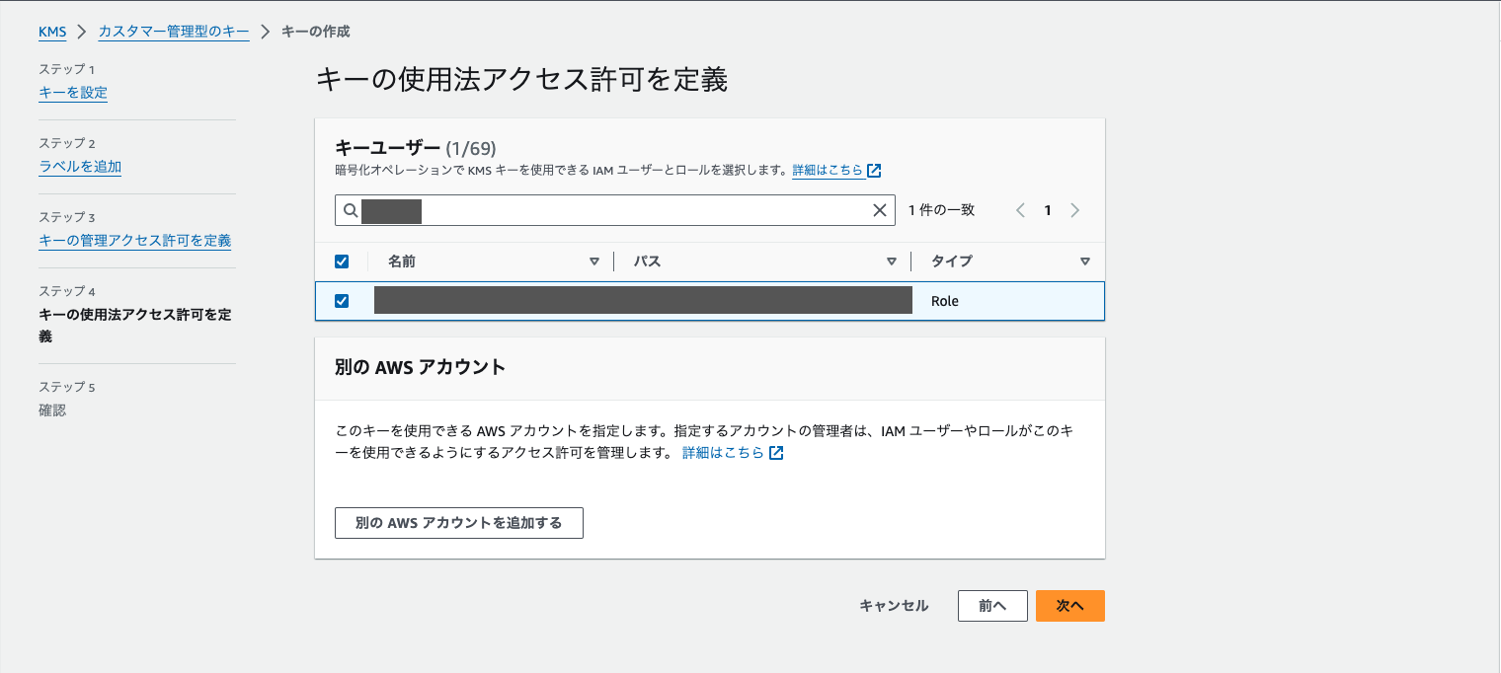Cancel key creation with キャンセル

click(893, 605)
